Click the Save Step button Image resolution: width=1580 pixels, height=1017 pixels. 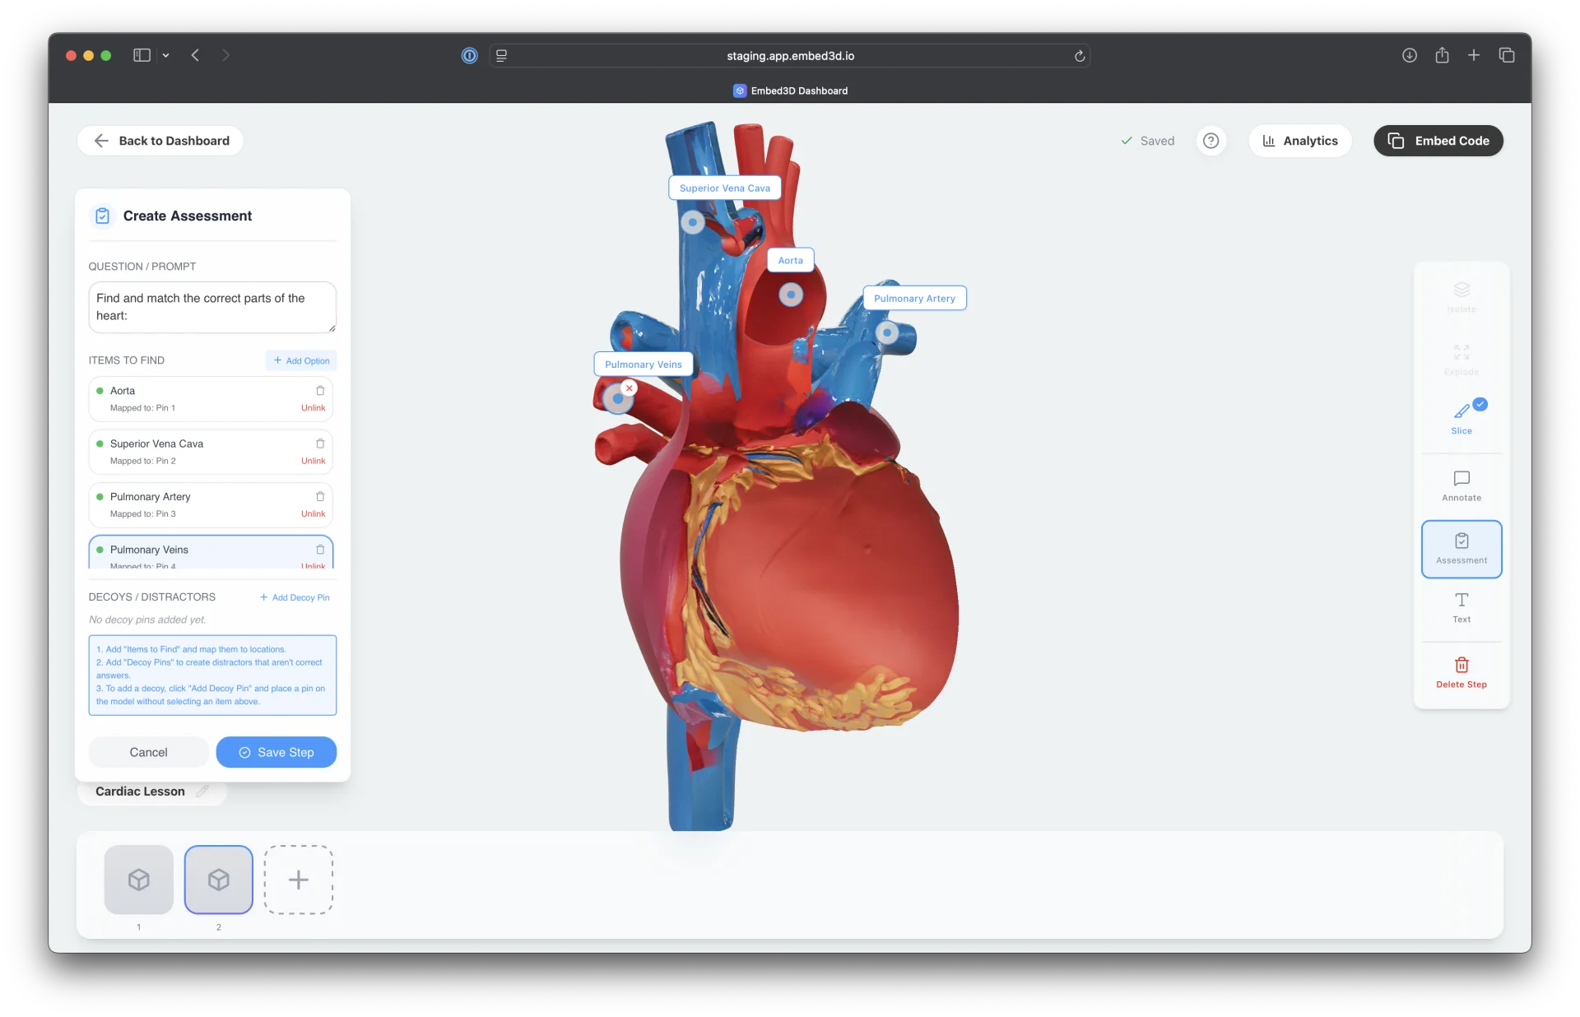[x=276, y=752]
